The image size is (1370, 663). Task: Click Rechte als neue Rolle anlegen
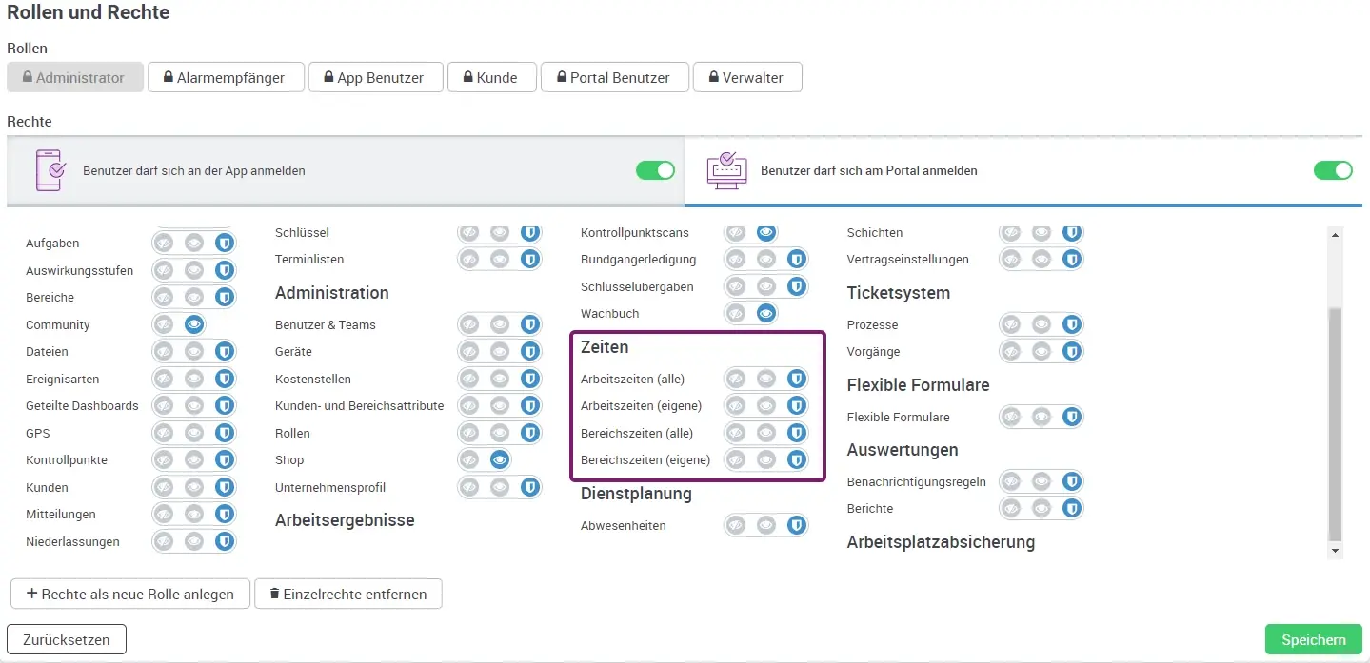130,594
